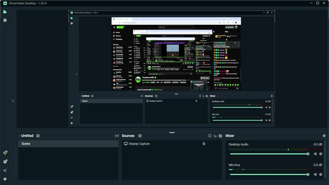The image size is (329, 185).
Task: Mute Desktop Audio in the main Mixer
Action: pos(315,154)
